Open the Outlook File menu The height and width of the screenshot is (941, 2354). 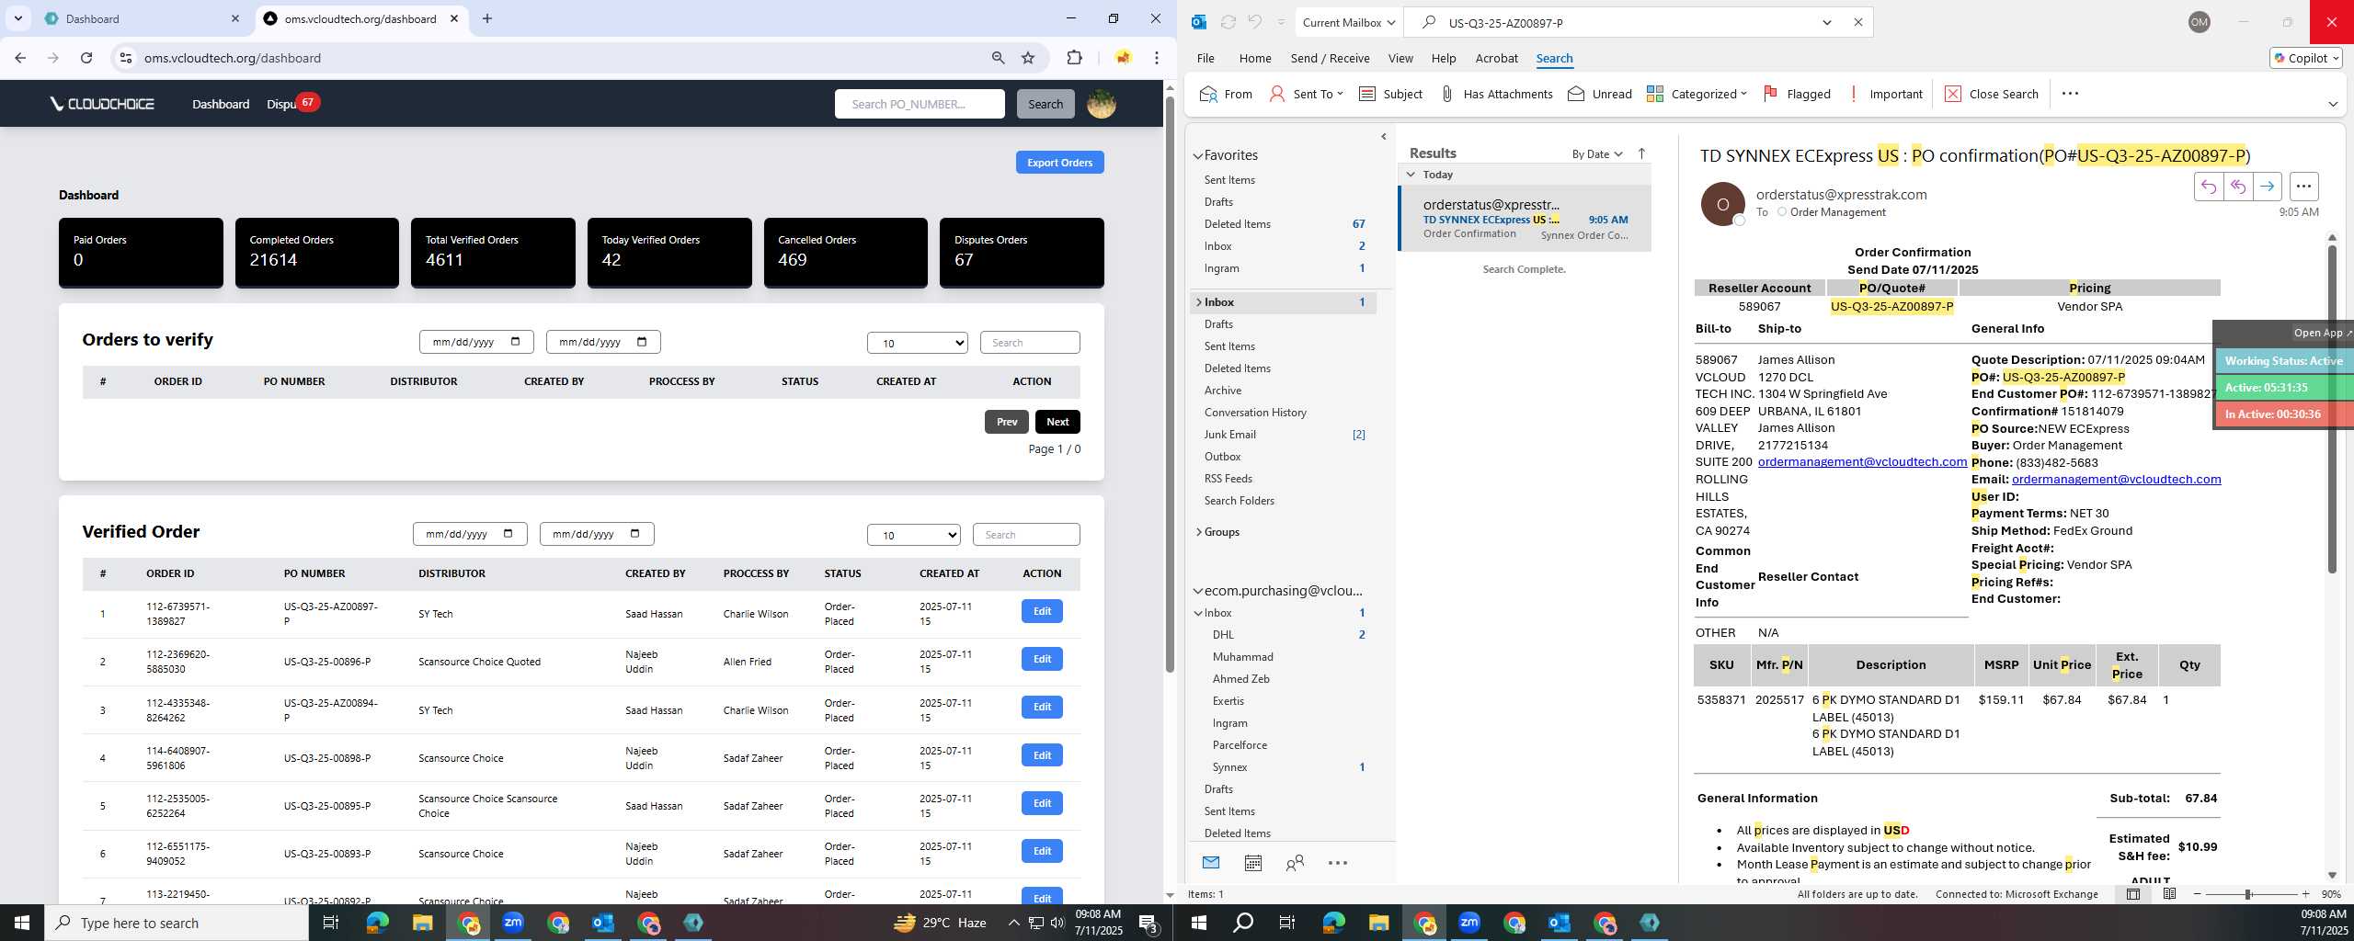[1205, 58]
